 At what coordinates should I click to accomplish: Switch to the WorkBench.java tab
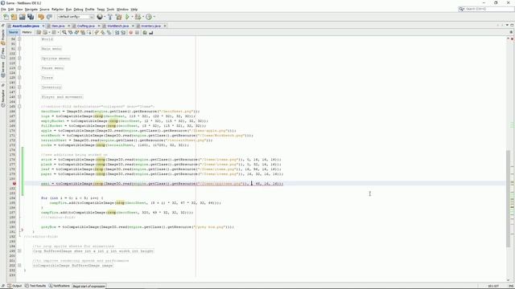[x=118, y=26]
